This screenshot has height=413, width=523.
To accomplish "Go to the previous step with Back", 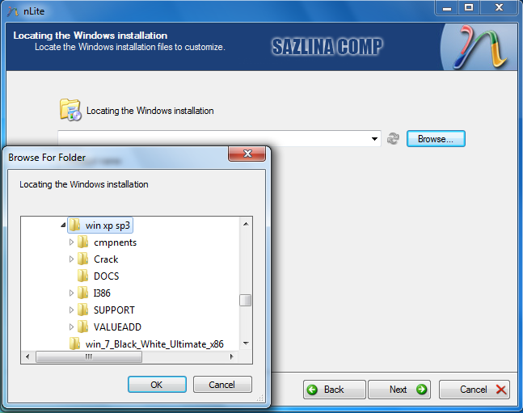I will click(x=334, y=390).
